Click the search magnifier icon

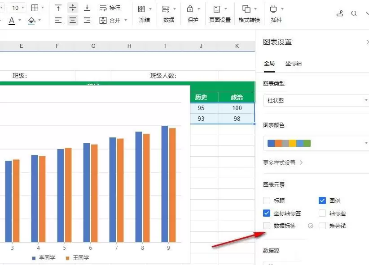(354, 13)
